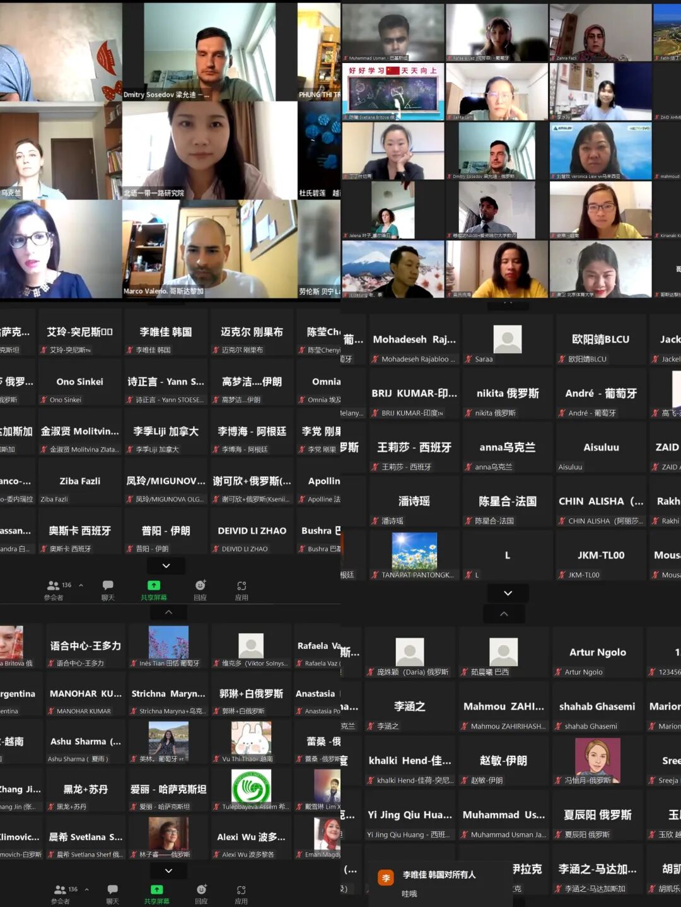Click green Share Screen (共享屏幕) in bottom toolbar

click(x=156, y=894)
